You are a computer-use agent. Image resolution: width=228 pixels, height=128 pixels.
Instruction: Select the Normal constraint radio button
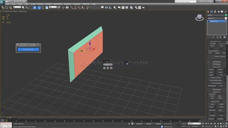(217, 98)
